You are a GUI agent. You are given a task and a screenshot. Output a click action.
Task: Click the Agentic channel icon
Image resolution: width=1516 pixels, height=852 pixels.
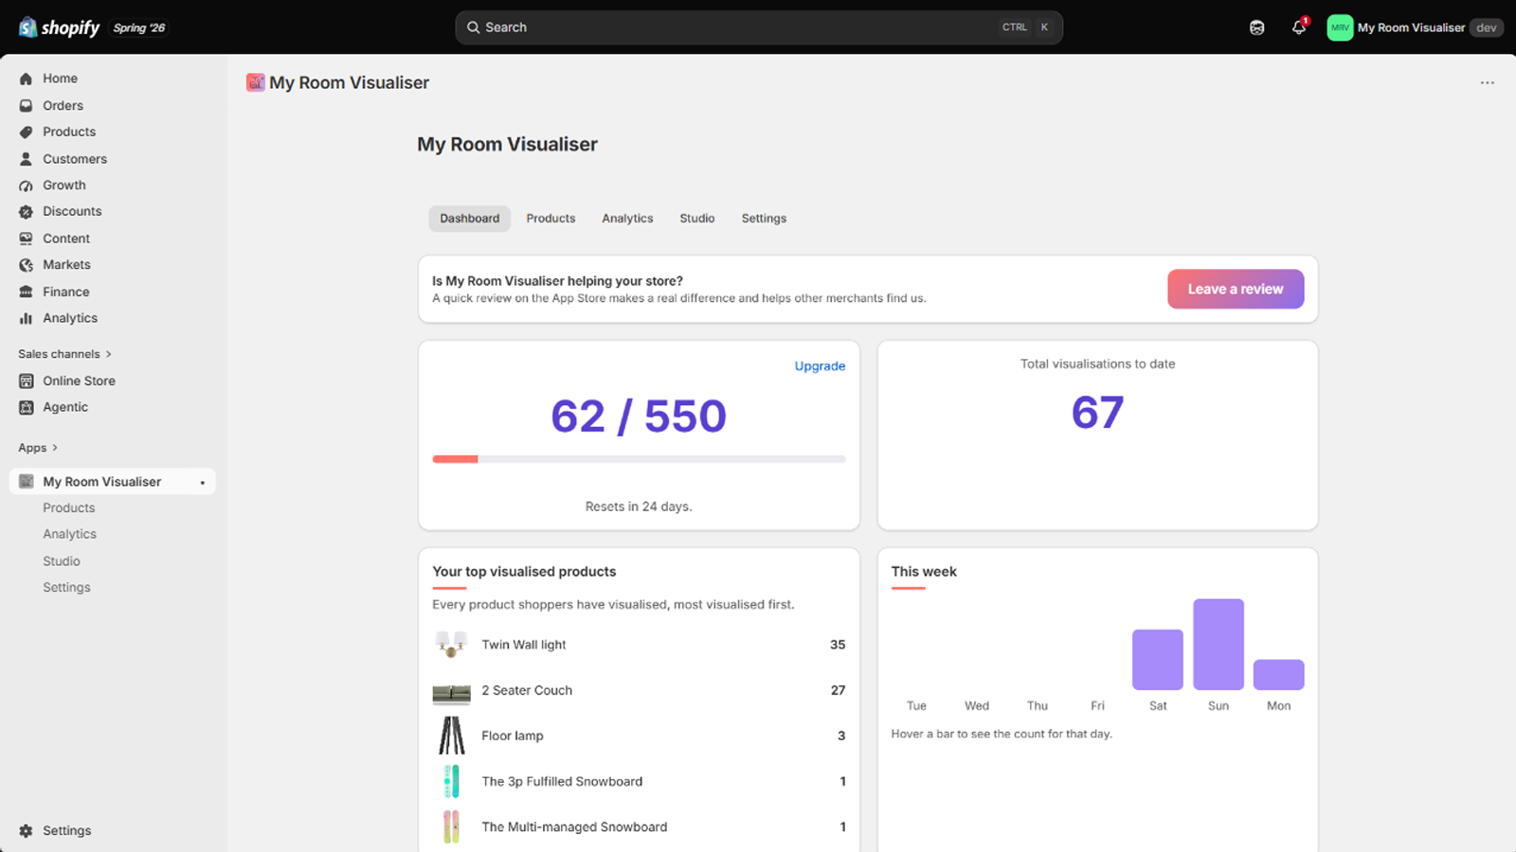26,407
